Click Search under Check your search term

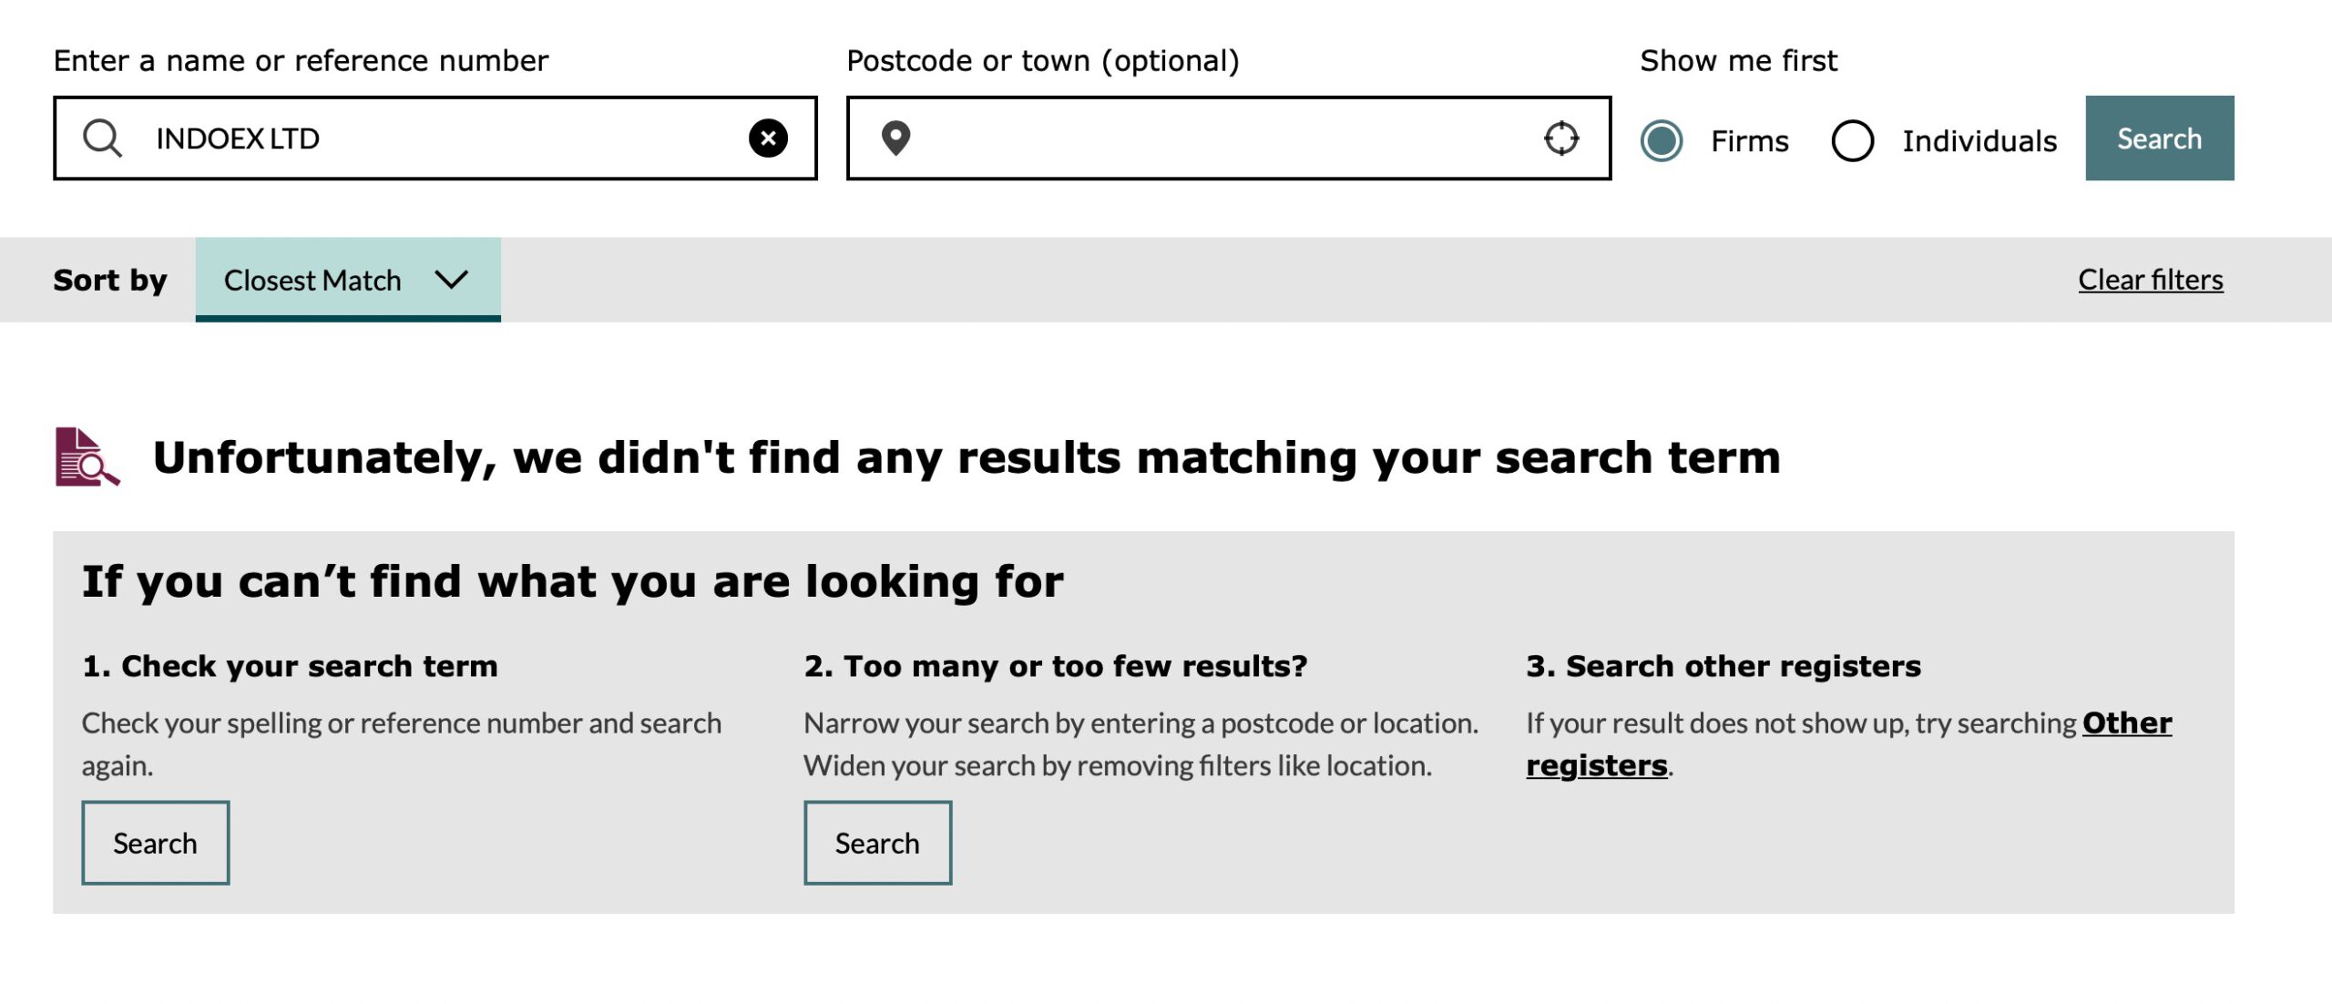click(155, 843)
